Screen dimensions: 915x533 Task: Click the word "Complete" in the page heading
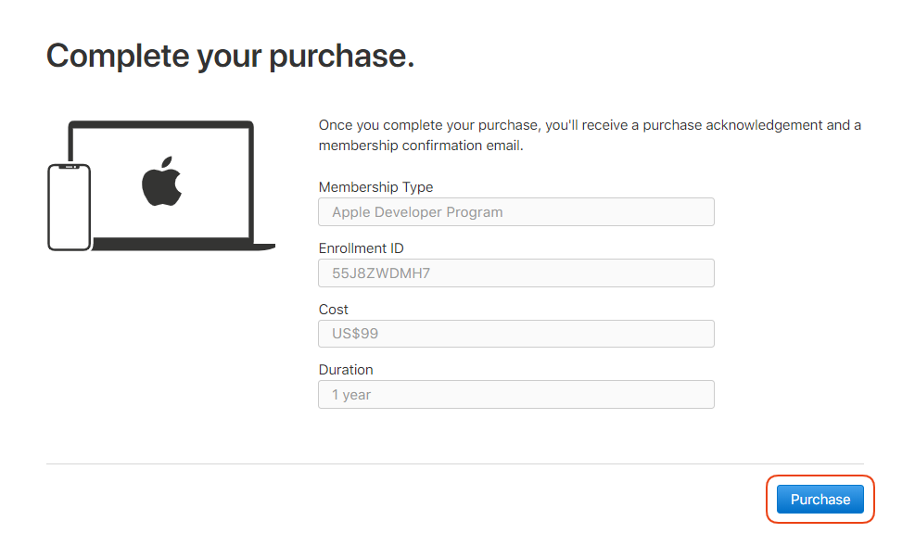(117, 56)
